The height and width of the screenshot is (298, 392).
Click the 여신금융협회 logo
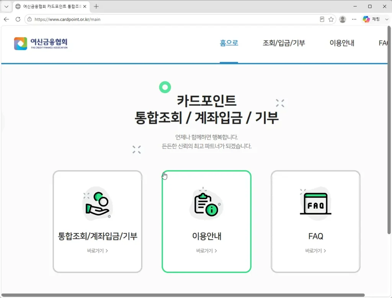(41, 44)
